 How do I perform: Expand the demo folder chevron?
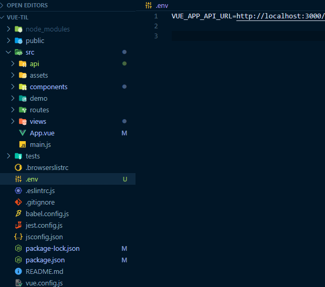[13, 98]
